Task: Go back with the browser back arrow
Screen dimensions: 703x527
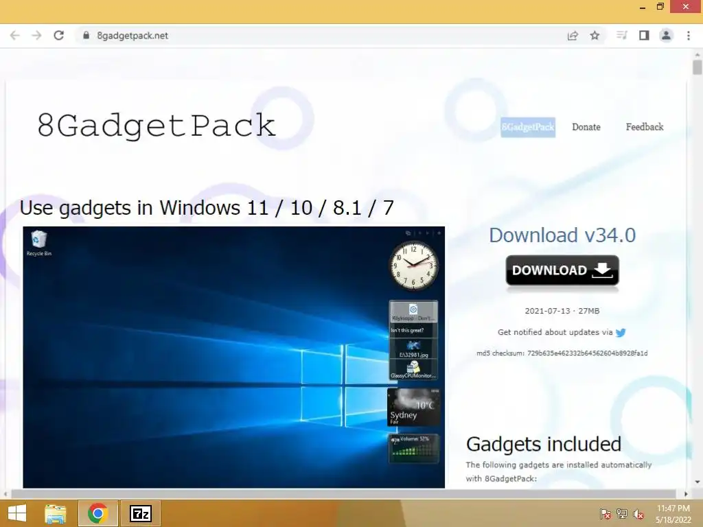Action: pos(15,36)
